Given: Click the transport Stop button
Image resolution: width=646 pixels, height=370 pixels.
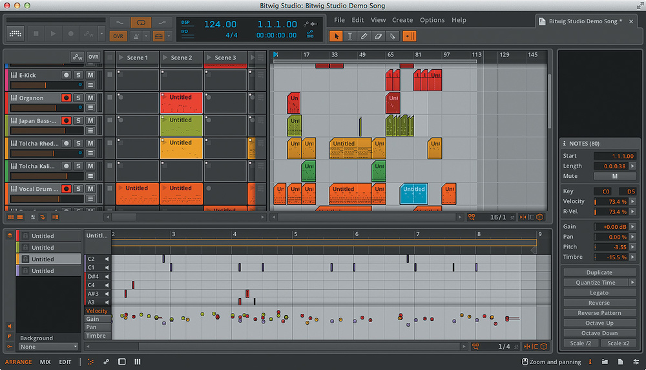Looking at the screenshot, I should [36, 34].
